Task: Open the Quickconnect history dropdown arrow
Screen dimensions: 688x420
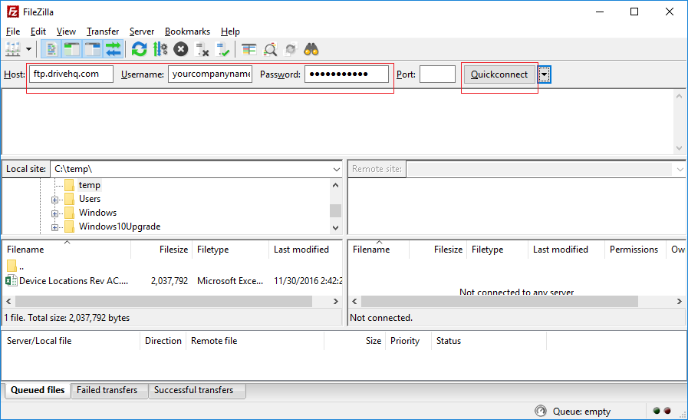Action: [544, 74]
